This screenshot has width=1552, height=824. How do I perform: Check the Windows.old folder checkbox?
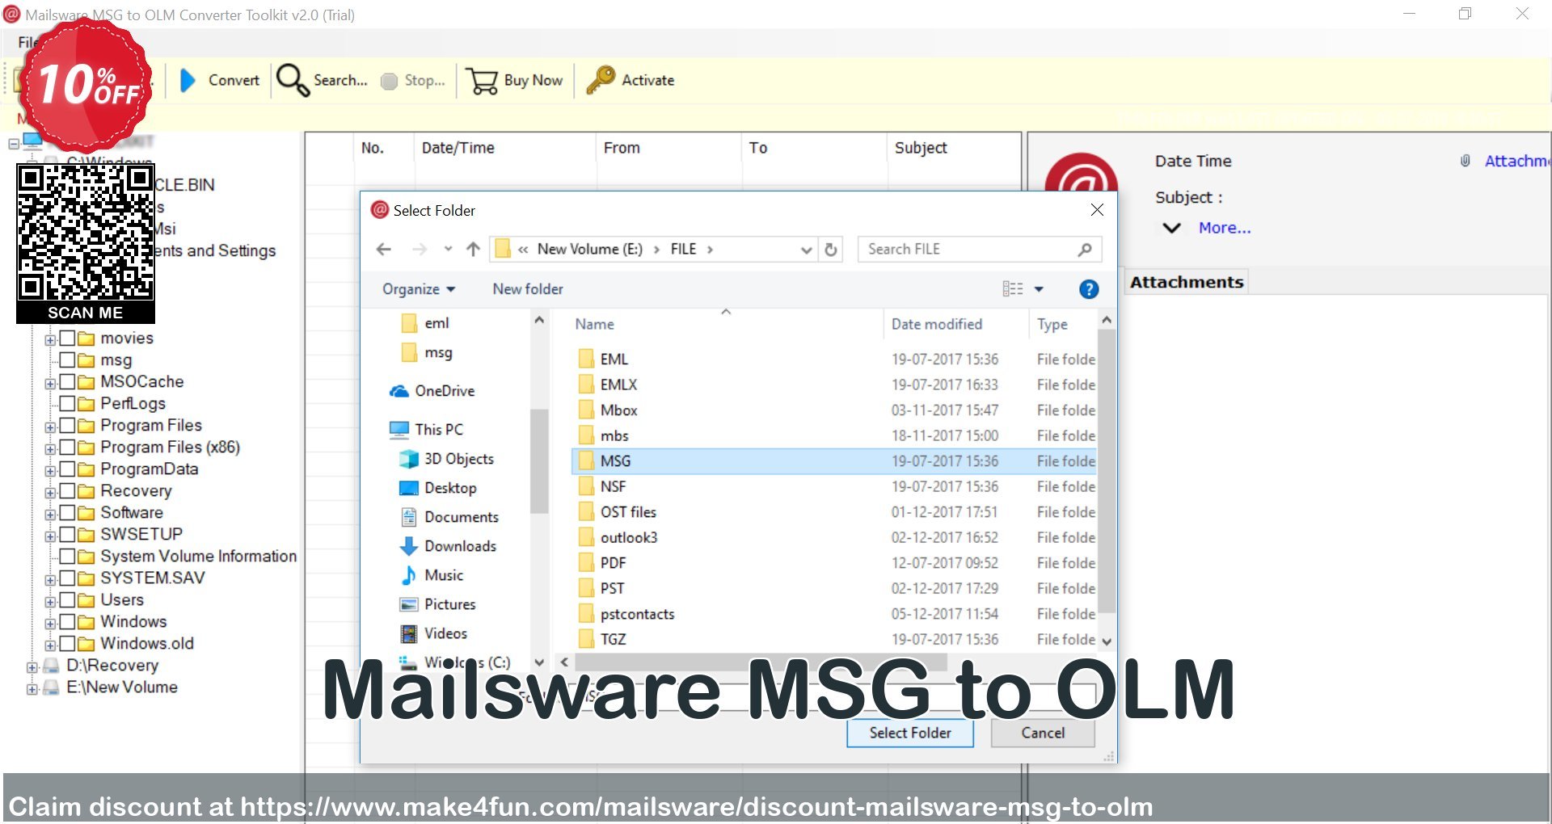[68, 643]
